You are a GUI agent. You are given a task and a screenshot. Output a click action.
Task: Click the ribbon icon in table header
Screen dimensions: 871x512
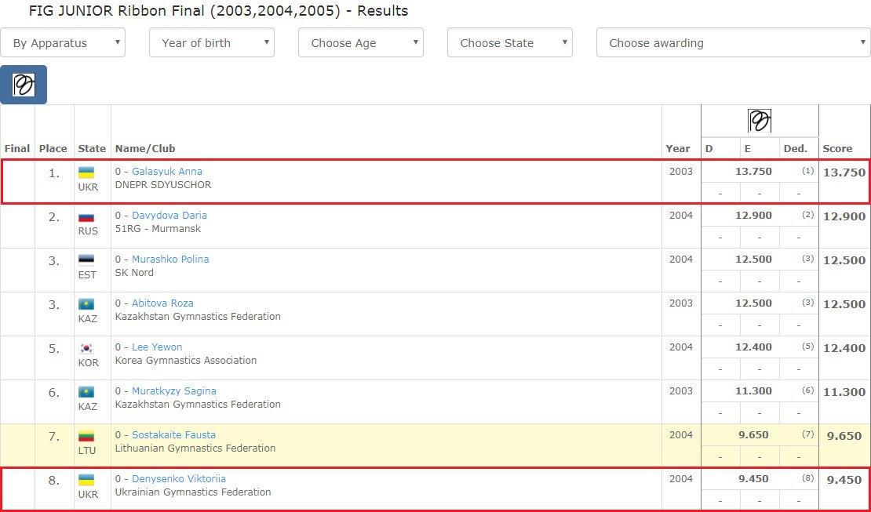[759, 121]
